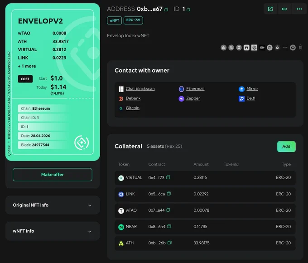Click the Make offer button
Image resolution: width=308 pixels, height=263 pixels.
53,175
